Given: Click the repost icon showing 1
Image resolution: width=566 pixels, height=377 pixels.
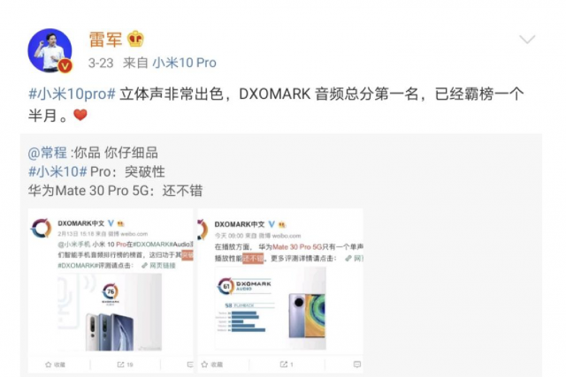Looking at the screenshot, I should point(284,365).
